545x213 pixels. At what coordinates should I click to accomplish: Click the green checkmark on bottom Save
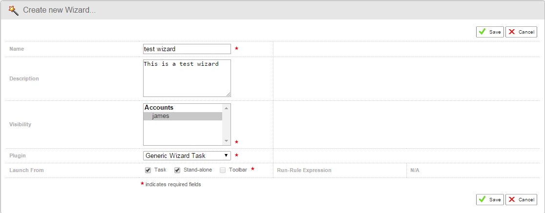point(482,199)
